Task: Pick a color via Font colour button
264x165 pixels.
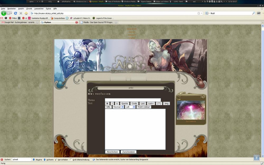Action: click(x=144, y=107)
